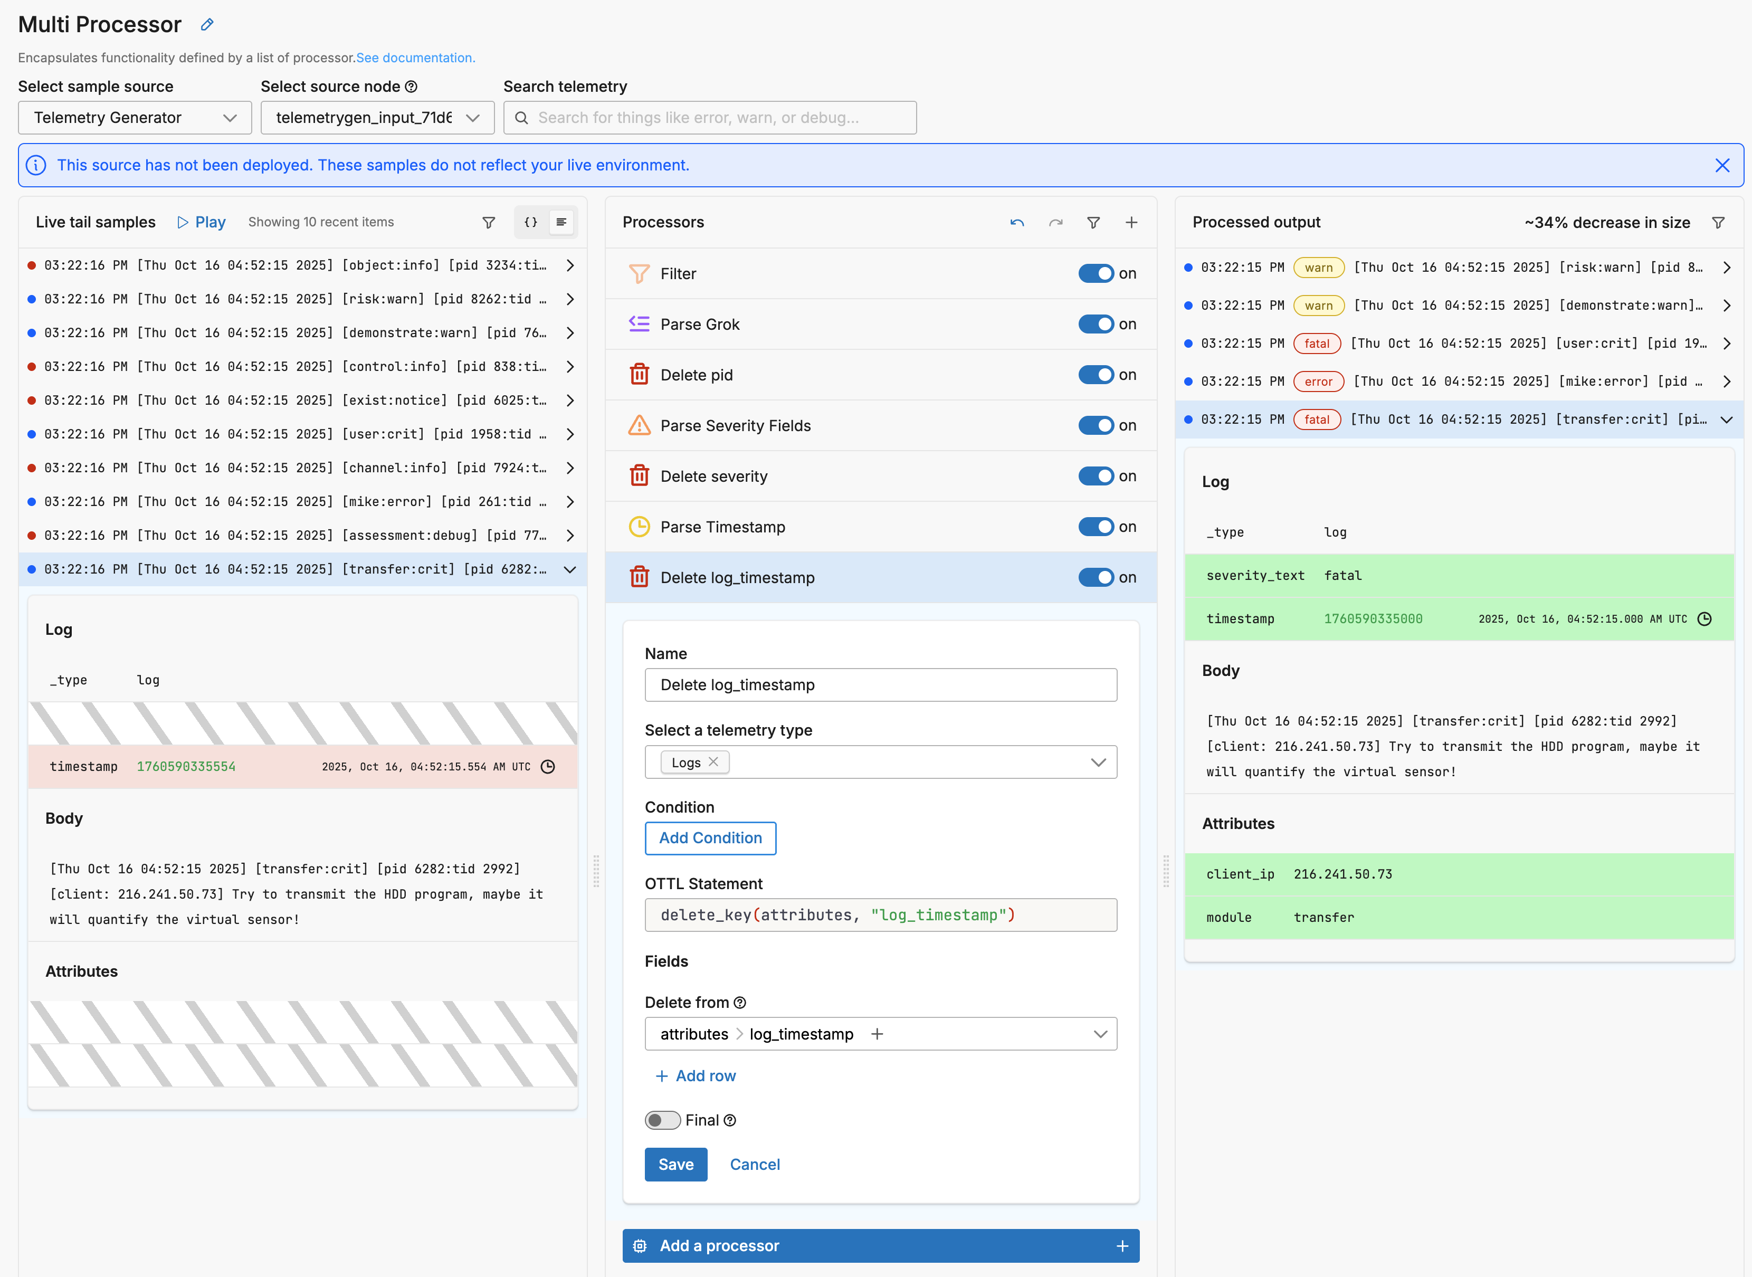Viewport: 1752px width, 1277px height.
Task: Click the Search telemetry input field
Action: point(709,118)
